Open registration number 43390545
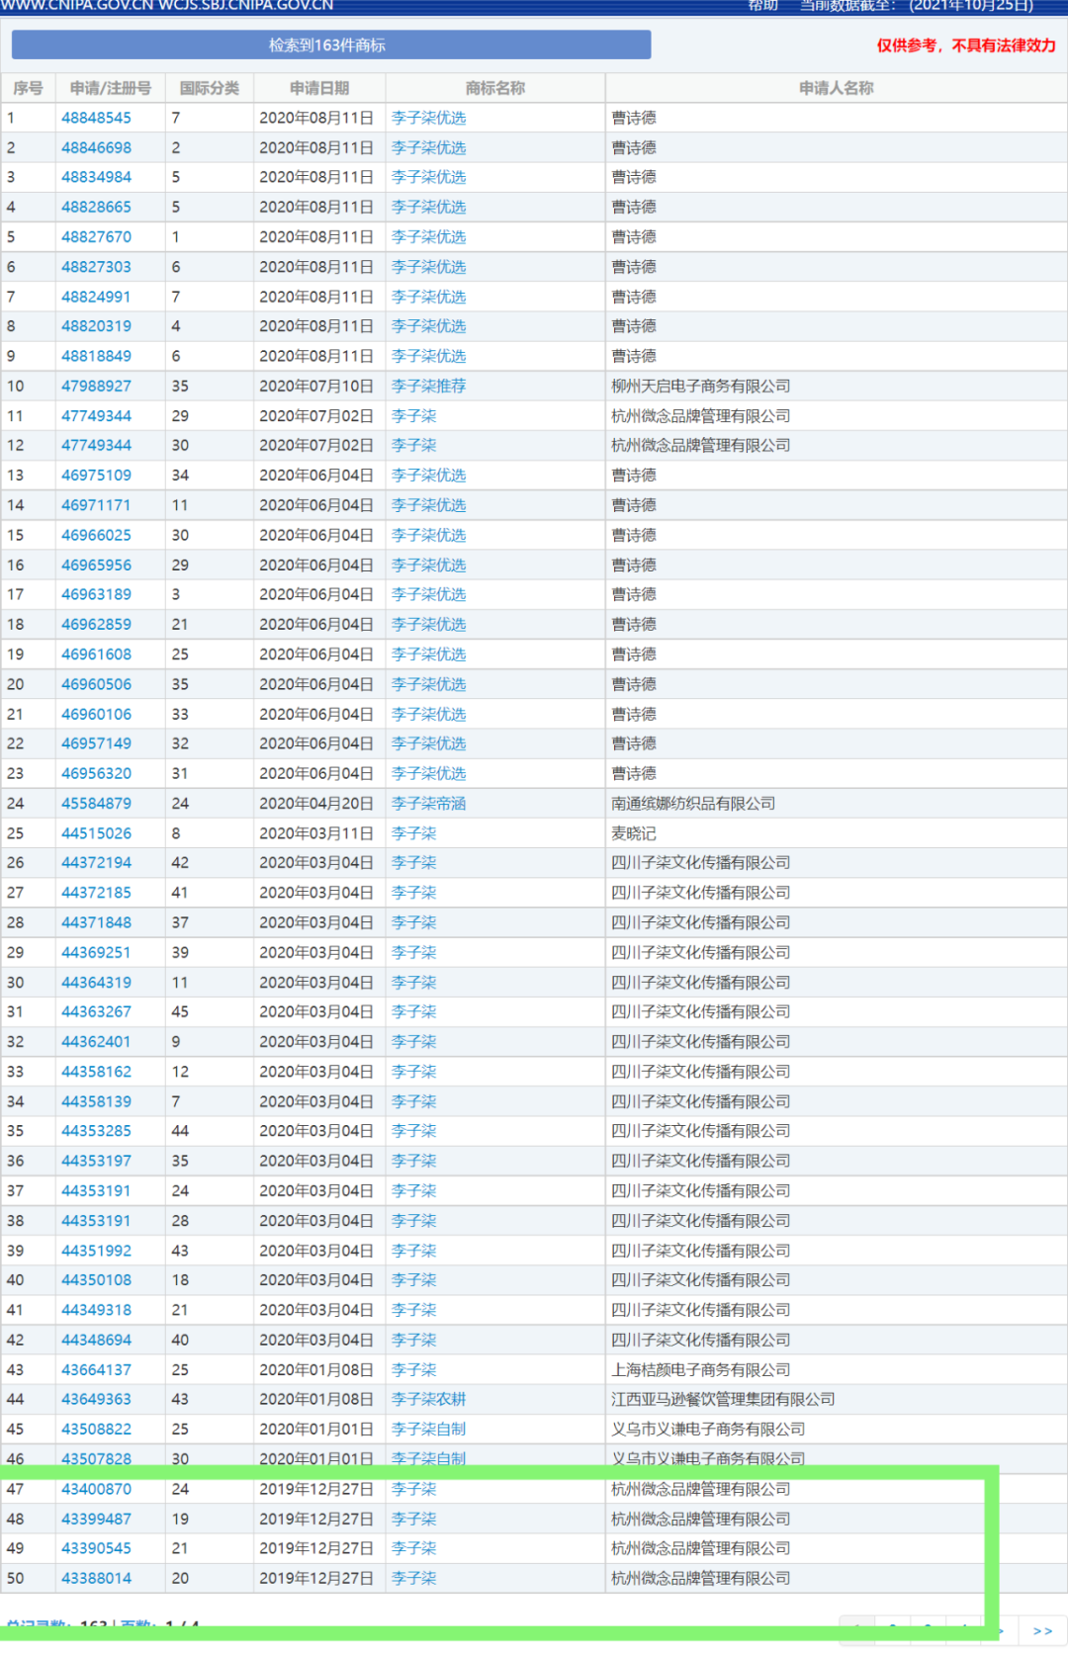This screenshot has width=1068, height=1653. coord(96,1549)
